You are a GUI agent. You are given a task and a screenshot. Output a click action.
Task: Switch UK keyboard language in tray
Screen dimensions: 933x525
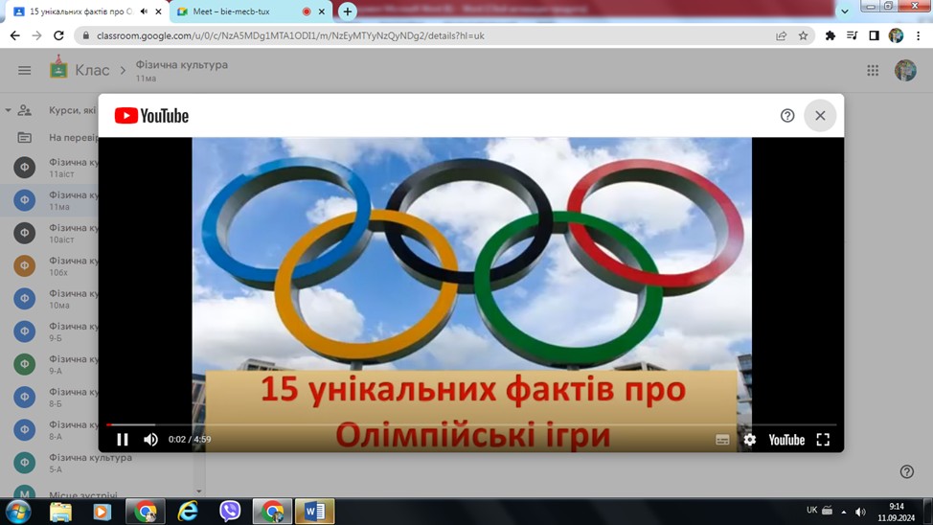click(x=811, y=510)
